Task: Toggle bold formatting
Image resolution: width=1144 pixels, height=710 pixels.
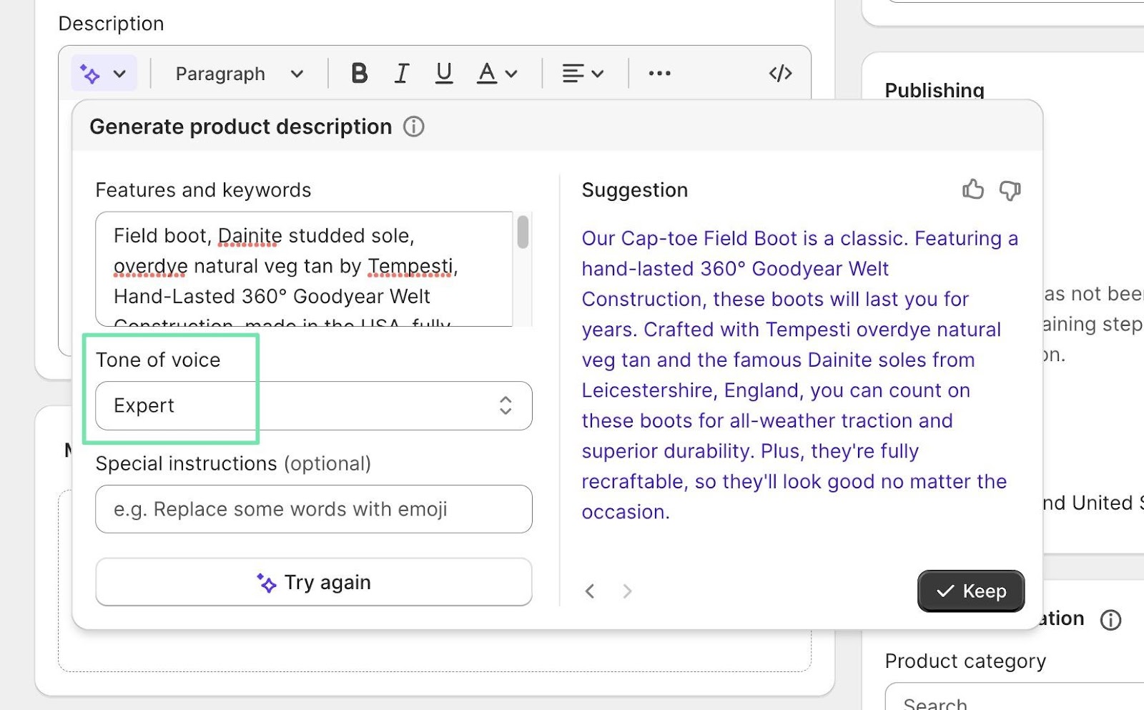Action: [359, 74]
